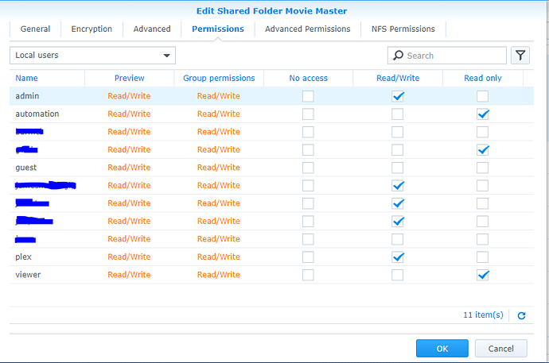The width and height of the screenshot is (549, 363).
Task: Uncheck Read/Write for admin
Action: tap(398, 96)
